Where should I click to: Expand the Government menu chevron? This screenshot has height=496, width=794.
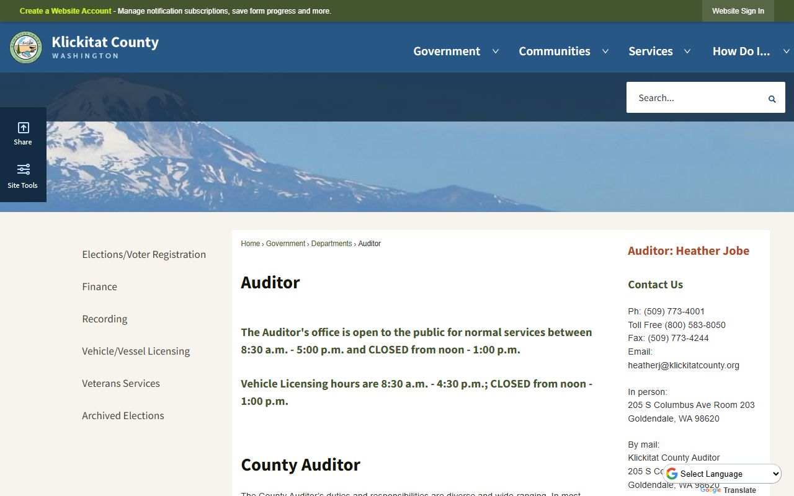click(496, 51)
